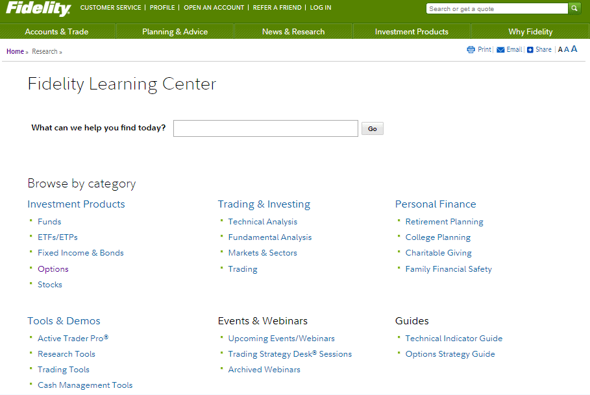The width and height of the screenshot is (590, 395).
Task: Open Fundamental Analysis
Action: [x=270, y=237]
